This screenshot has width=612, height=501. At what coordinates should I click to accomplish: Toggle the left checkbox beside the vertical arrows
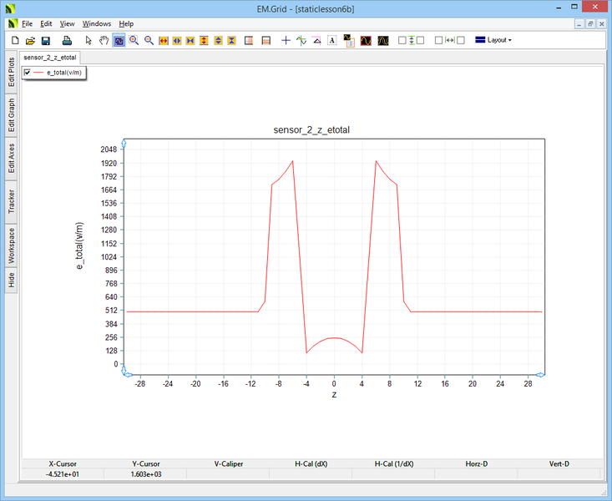tap(402, 40)
